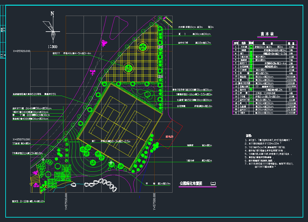
Task: Select the 公园绿化布置图 drawing title
Action: coord(193,184)
